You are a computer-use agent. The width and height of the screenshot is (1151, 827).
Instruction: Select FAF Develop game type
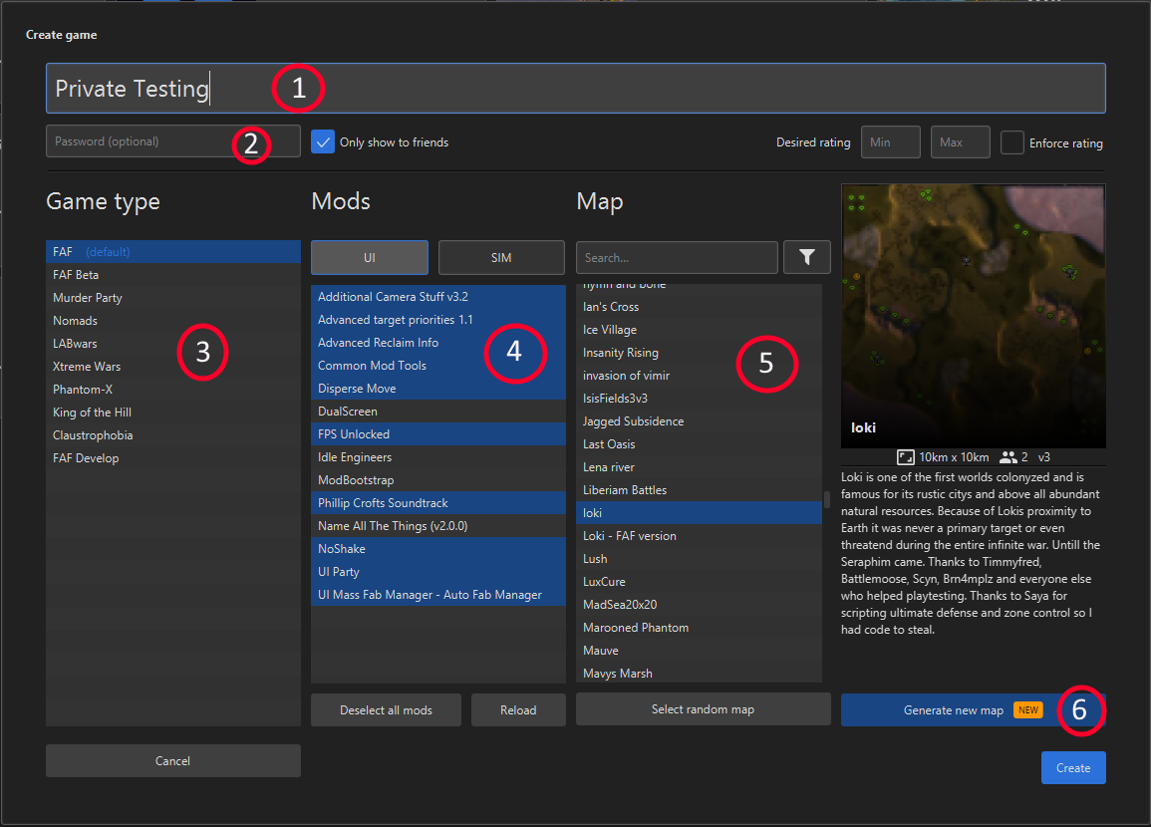(173, 458)
